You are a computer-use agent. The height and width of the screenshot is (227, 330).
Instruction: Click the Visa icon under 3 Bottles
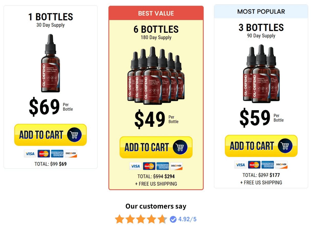[241, 165]
